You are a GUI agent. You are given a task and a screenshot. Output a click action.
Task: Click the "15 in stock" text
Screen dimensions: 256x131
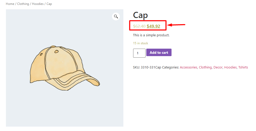pos(141,43)
